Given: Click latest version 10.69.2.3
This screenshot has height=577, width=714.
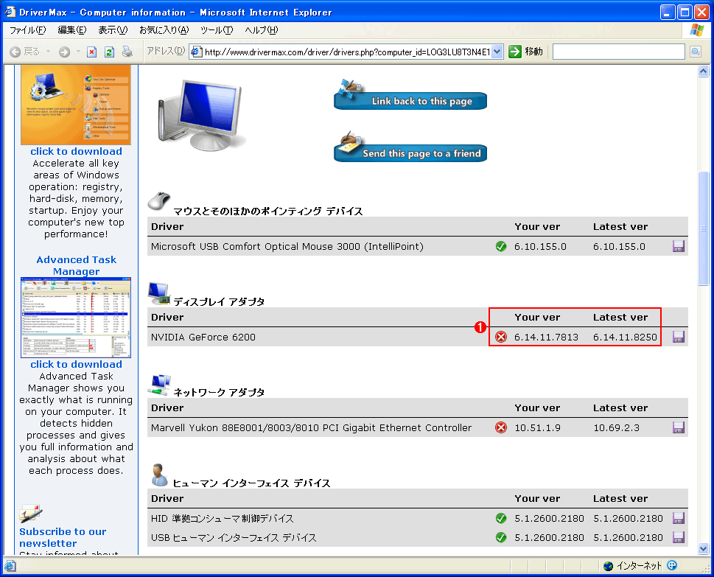Looking at the screenshot, I should tap(616, 427).
